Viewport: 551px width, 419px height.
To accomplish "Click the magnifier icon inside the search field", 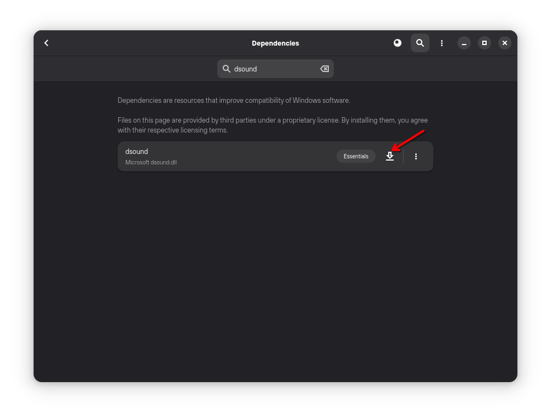I will point(227,69).
